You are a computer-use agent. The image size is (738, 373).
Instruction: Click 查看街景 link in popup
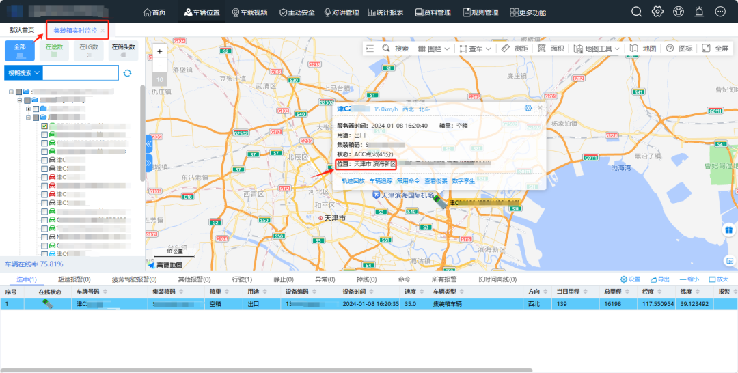[x=436, y=180]
